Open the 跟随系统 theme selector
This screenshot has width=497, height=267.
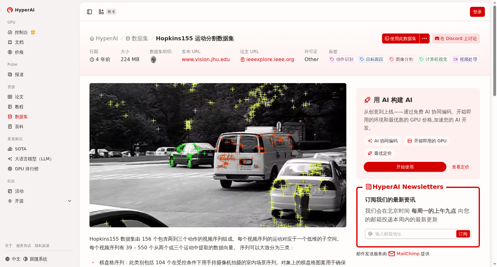[x=35, y=259]
